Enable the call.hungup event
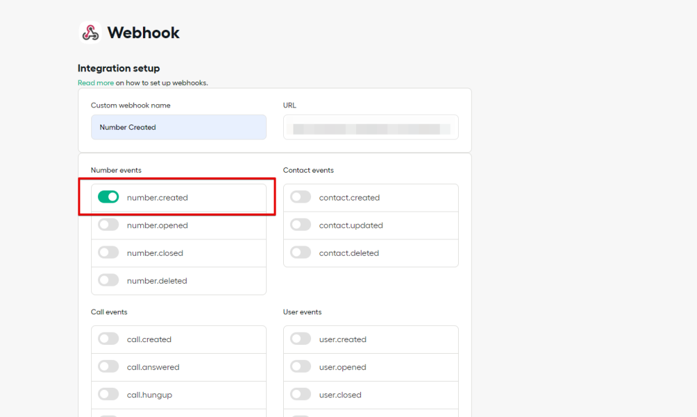The image size is (697, 417). (108, 395)
